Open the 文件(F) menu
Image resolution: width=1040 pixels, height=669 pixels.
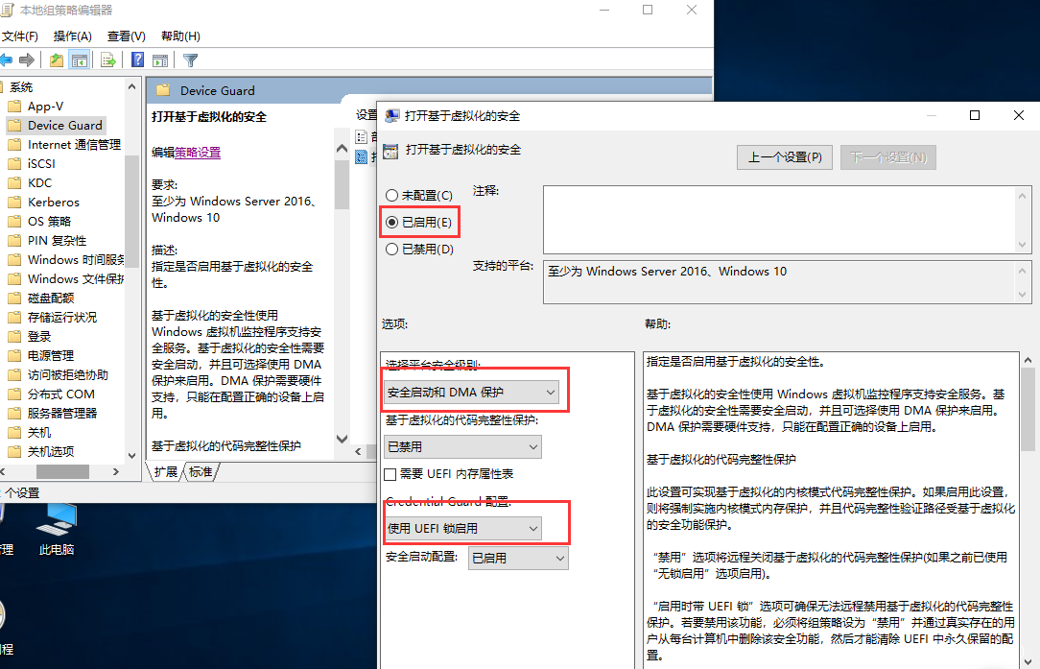click(x=20, y=36)
